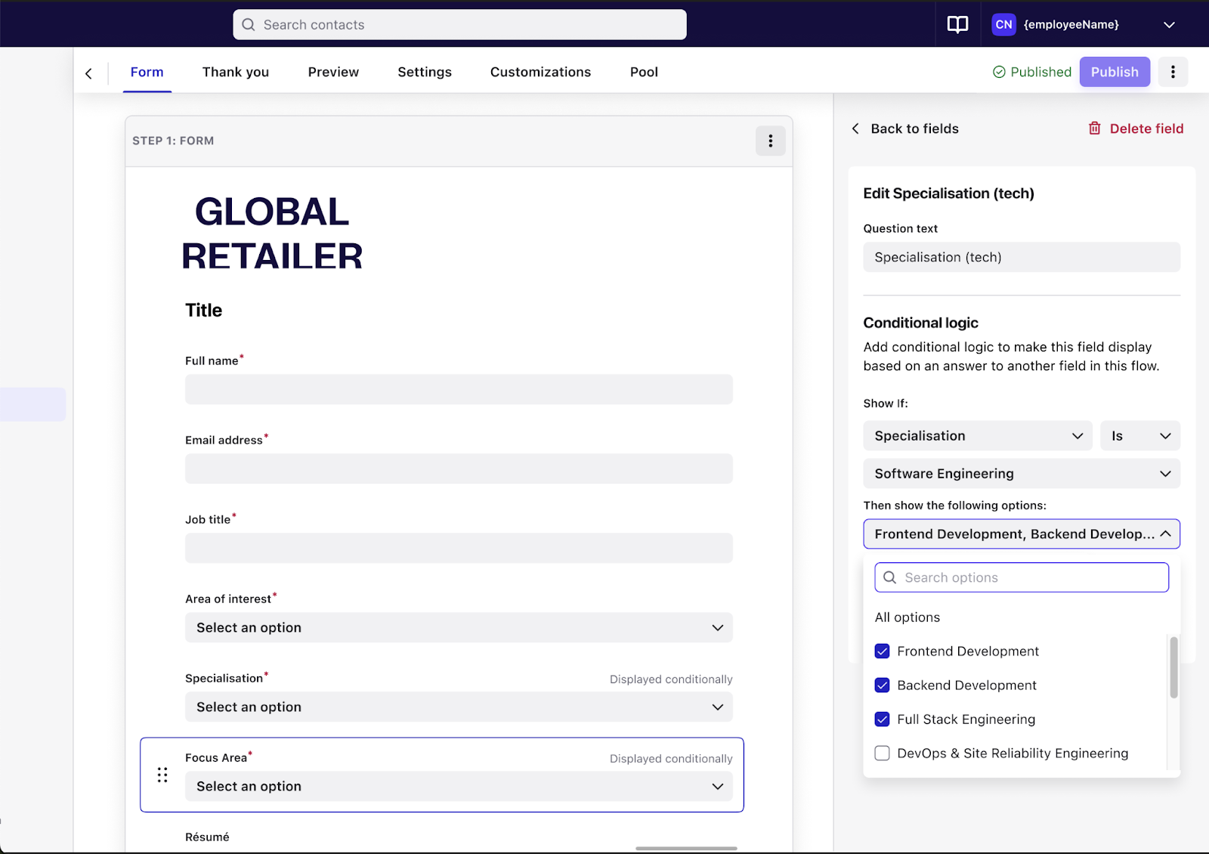Click Then show the following options label
Screen dimensions: 1209x854
954,506
